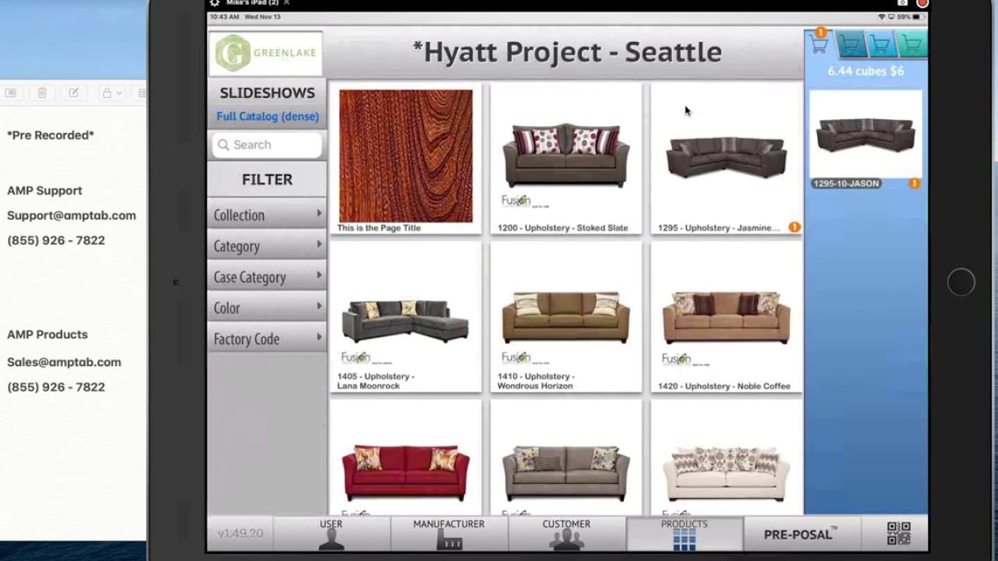Select the gray sofa in bottom row
This screenshot has height=561, width=998.
coord(566,458)
